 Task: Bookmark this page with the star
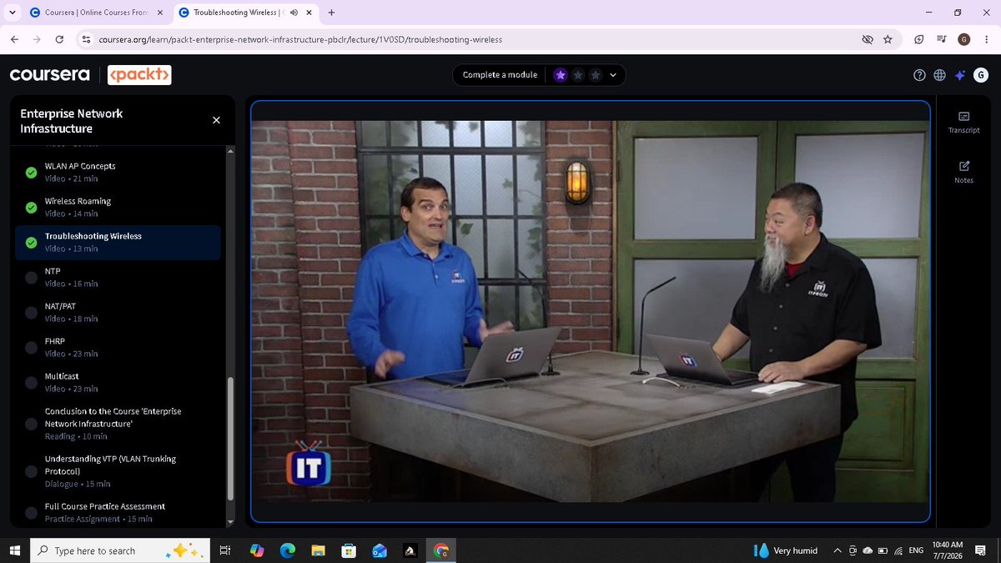[x=888, y=39]
